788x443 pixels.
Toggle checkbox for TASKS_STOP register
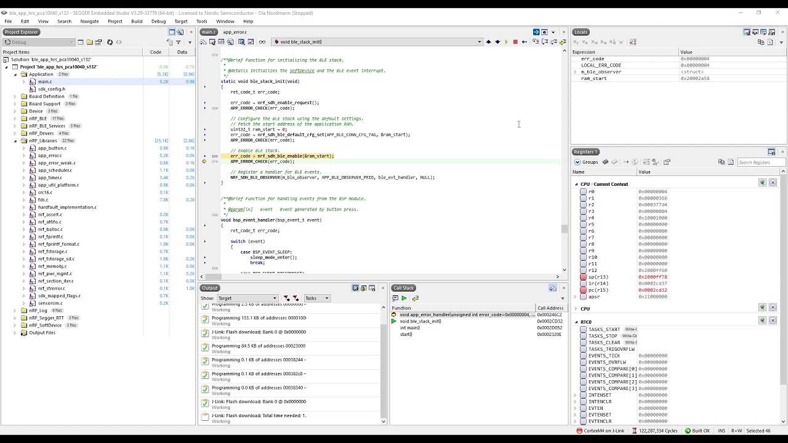[583, 336]
